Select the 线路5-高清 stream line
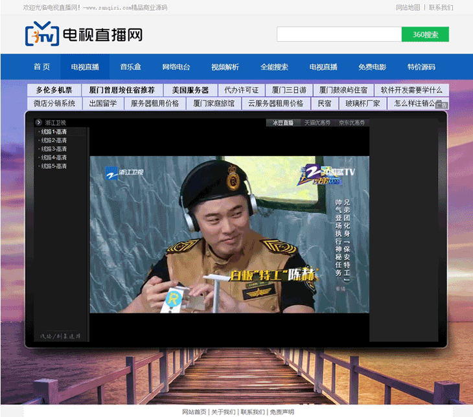 54,166
